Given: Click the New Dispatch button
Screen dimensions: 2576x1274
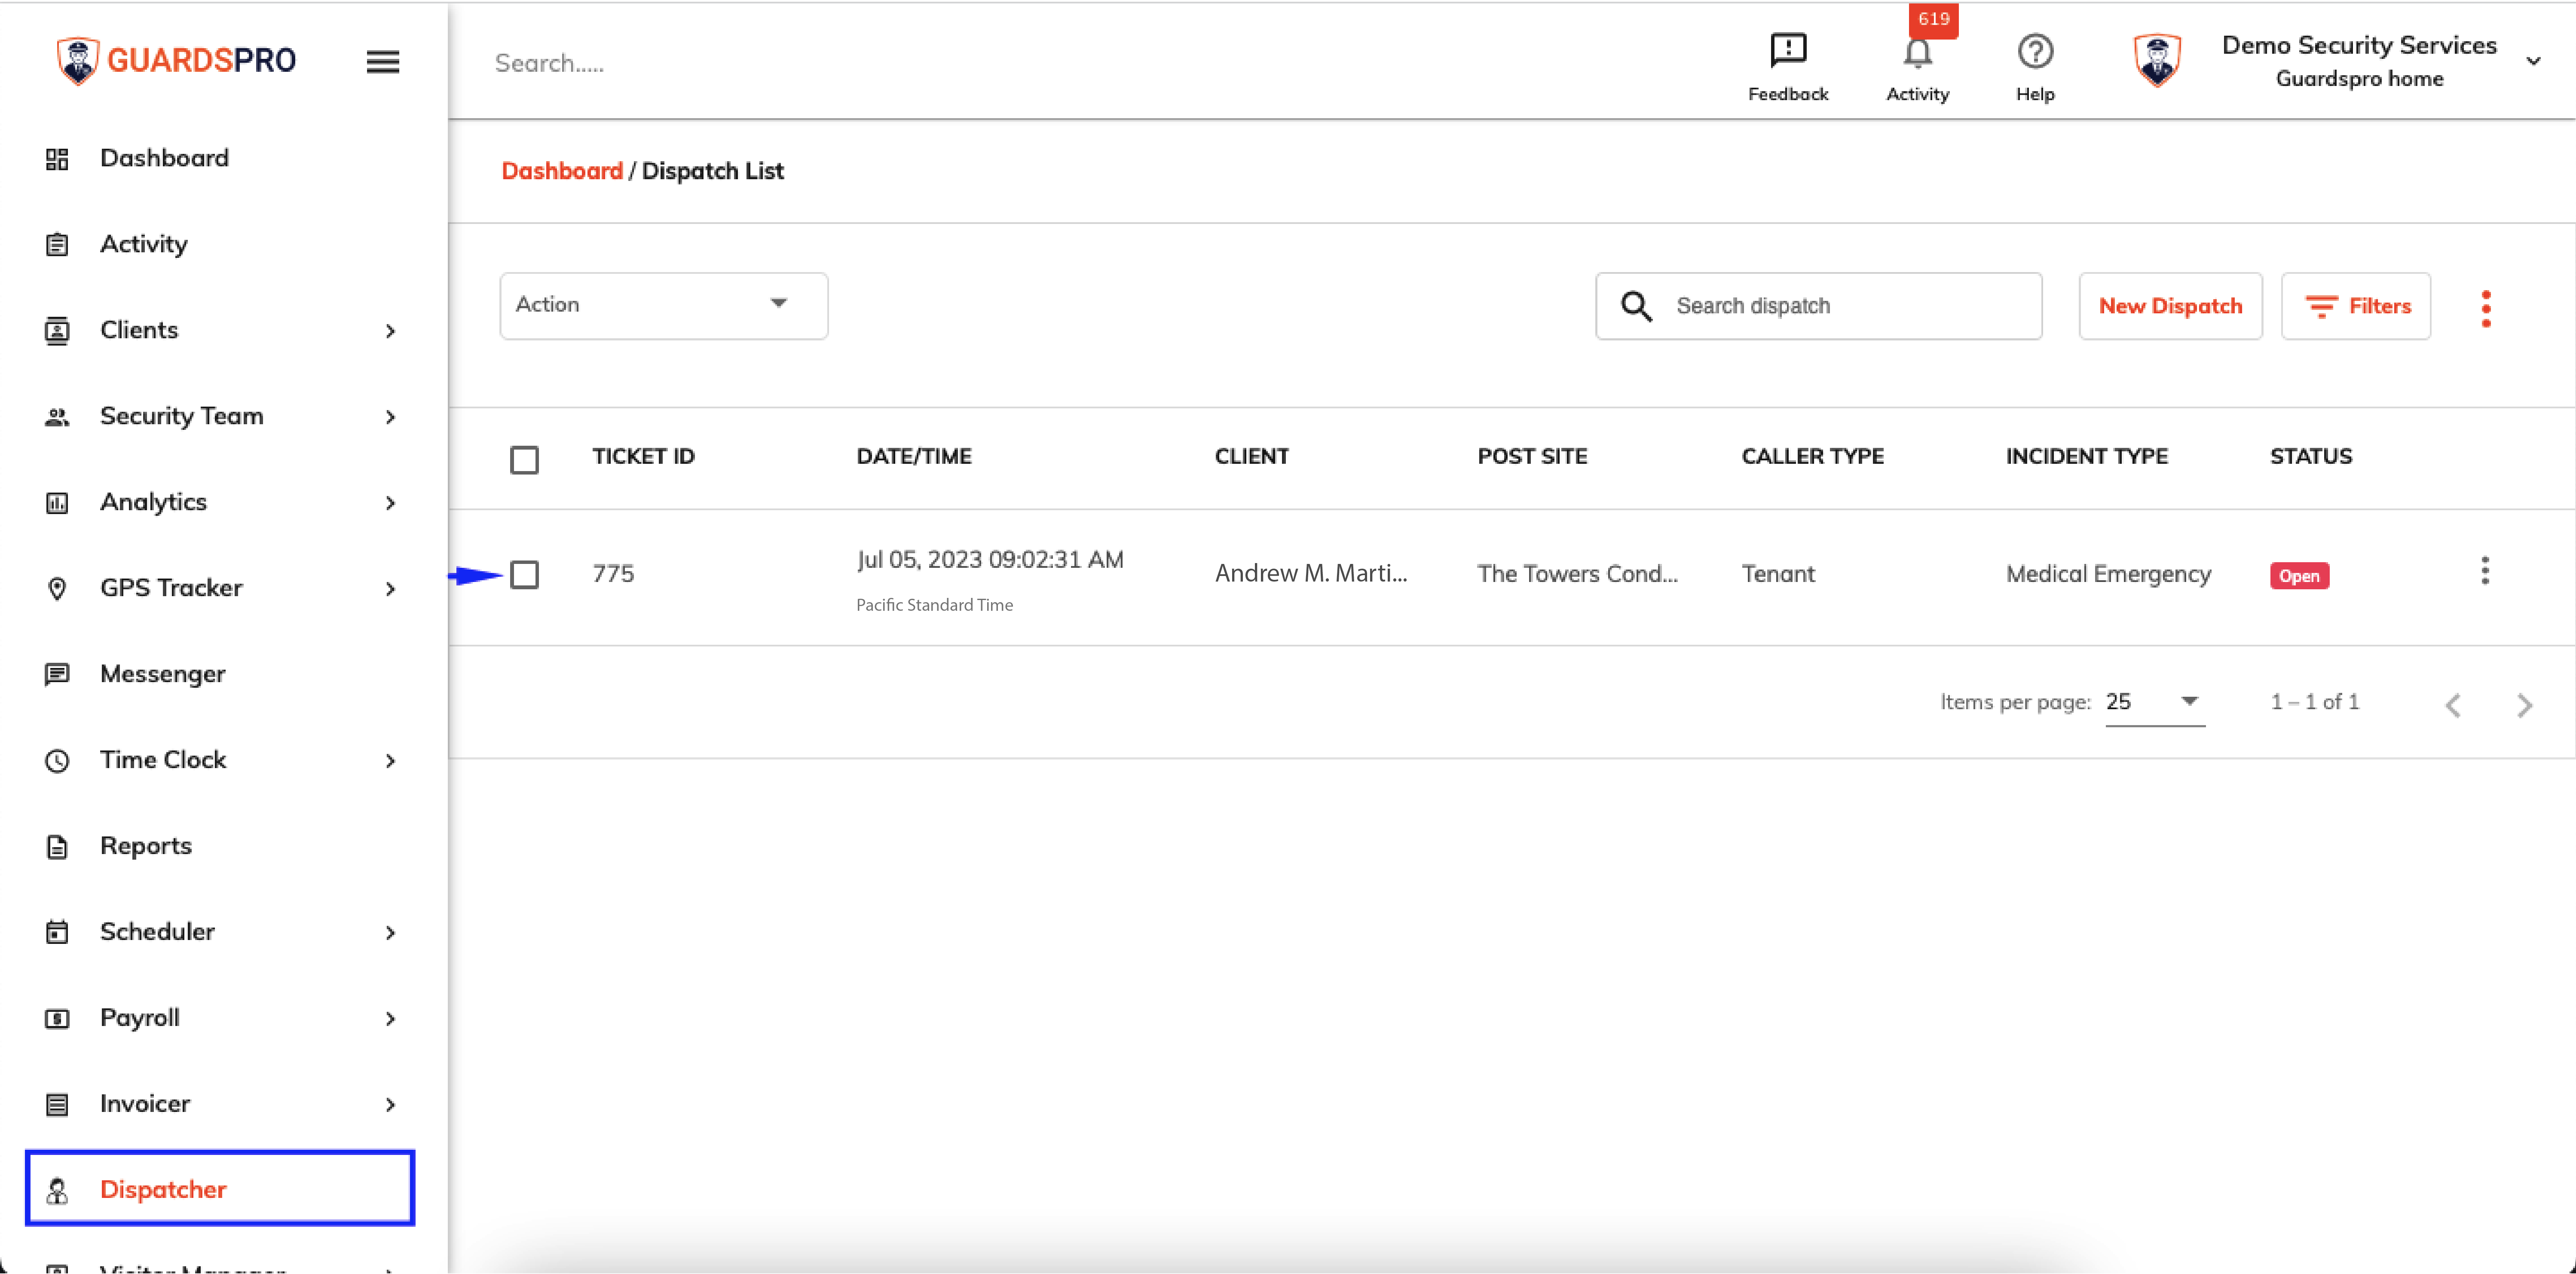Looking at the screenshot, I should [x=2170, y=306].
